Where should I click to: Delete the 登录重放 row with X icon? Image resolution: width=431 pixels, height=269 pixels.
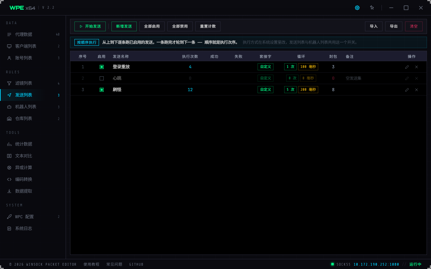[417, 67]
